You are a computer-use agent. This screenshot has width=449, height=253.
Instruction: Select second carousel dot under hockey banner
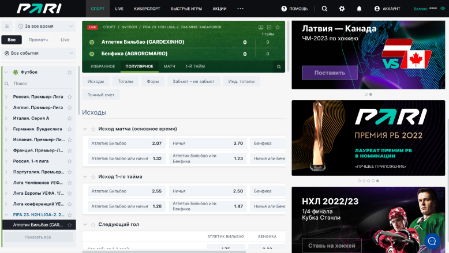click(371, 94)
